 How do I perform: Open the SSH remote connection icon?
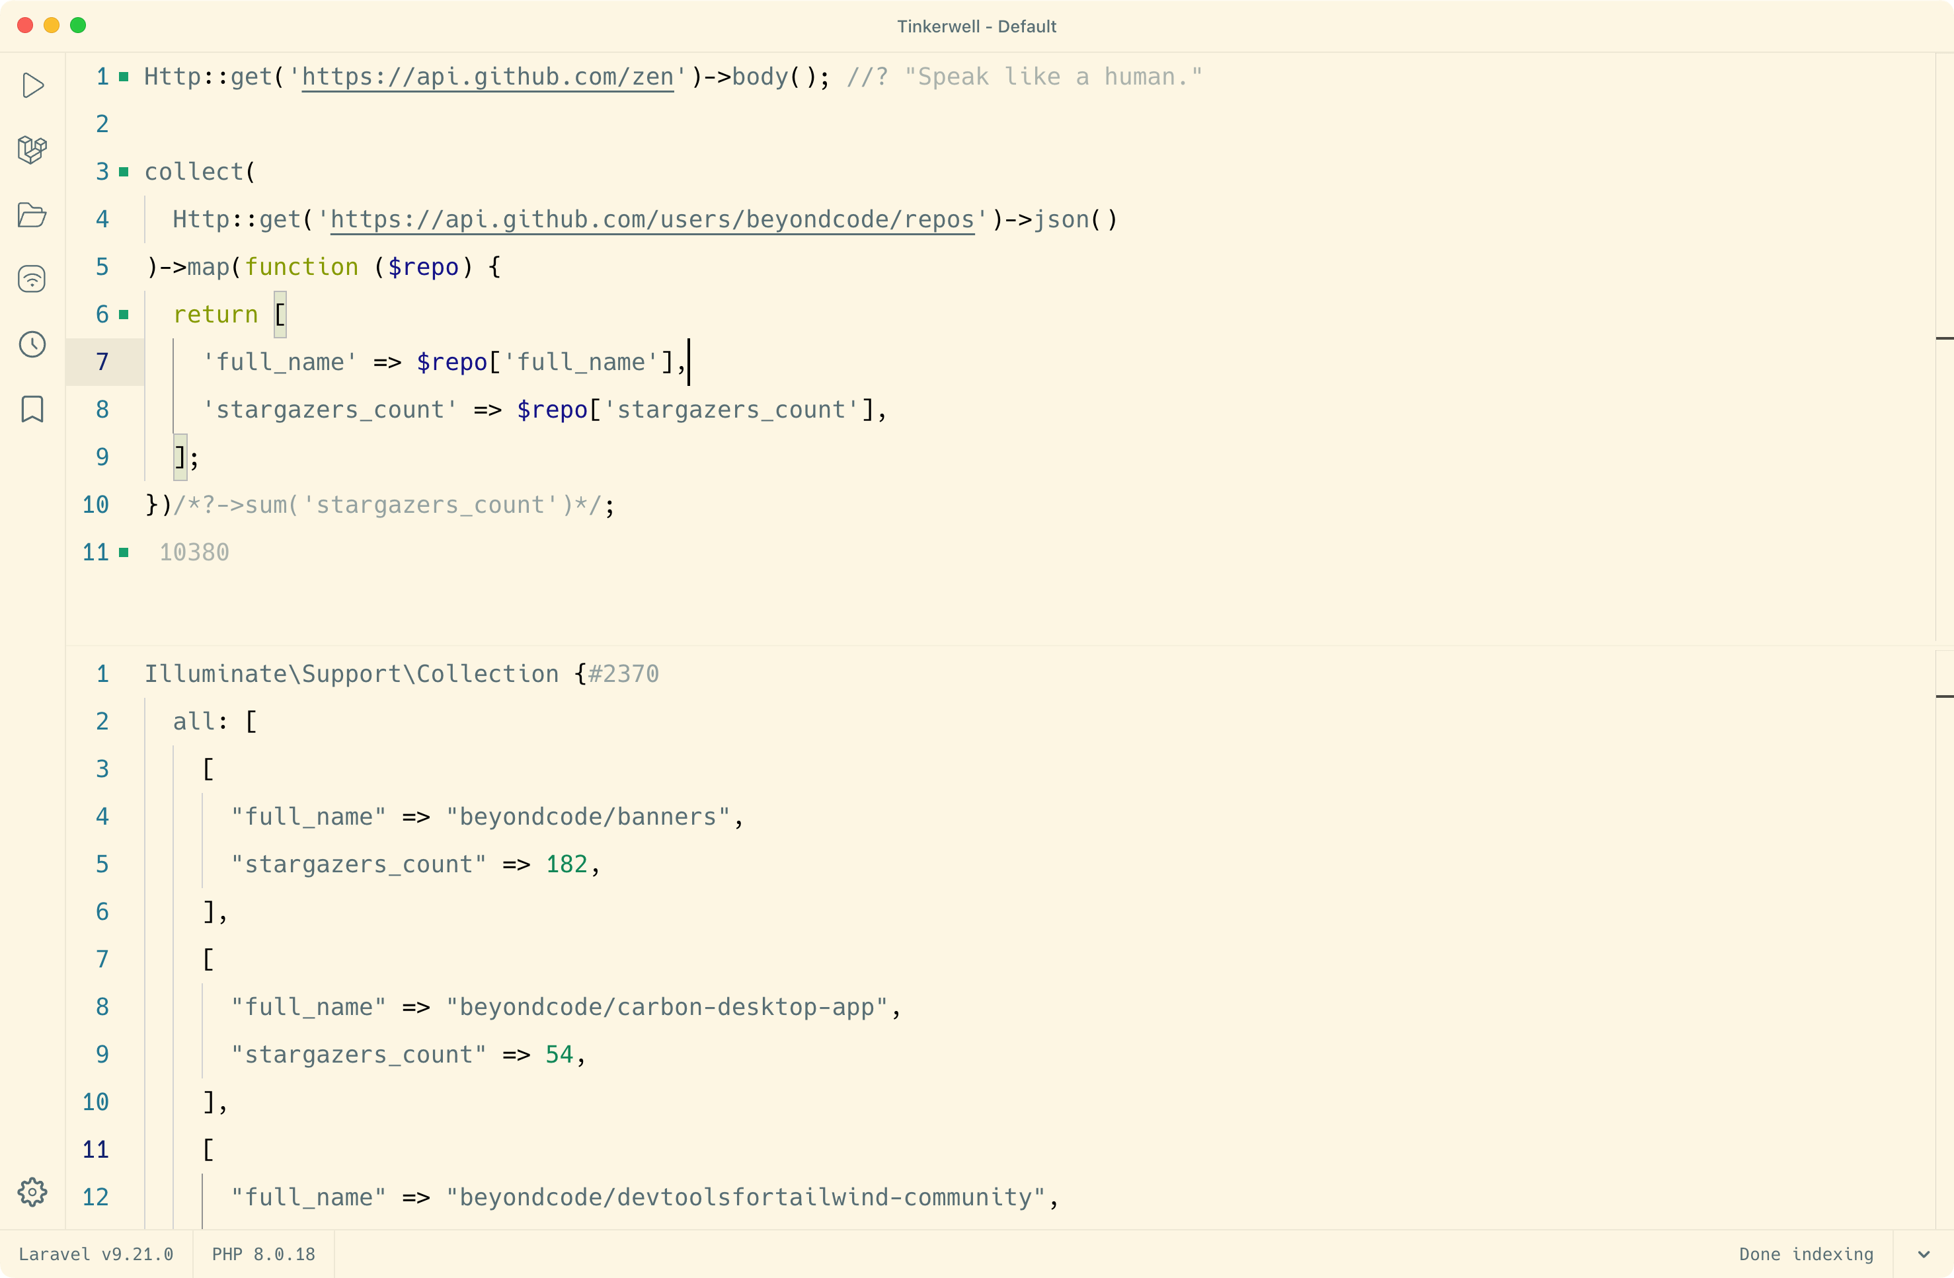tap(32, 279)
